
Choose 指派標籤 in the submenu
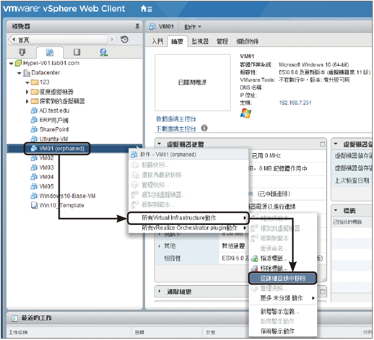[x=283, y=258]
